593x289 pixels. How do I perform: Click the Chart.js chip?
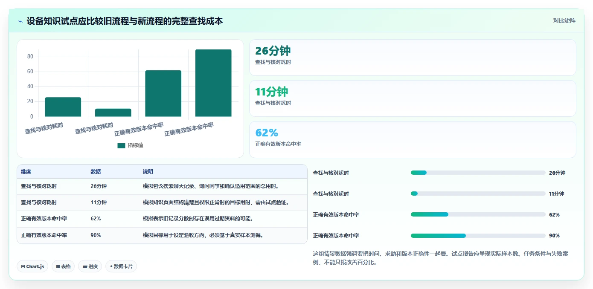[x=32, y=266]
